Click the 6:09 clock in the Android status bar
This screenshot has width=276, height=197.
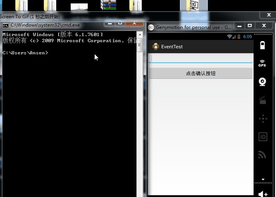247,37
